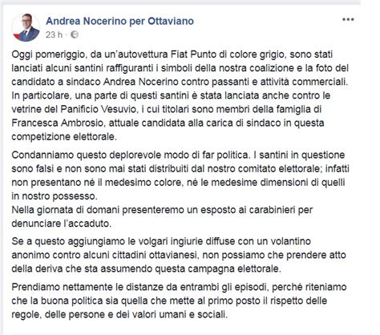Open the post options three-dot menu
This screenshot has width=380, height=335.
tap(348, 19)
